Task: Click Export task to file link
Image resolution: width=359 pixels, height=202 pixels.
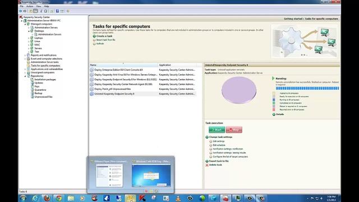Action: click(x=219, y=161)
